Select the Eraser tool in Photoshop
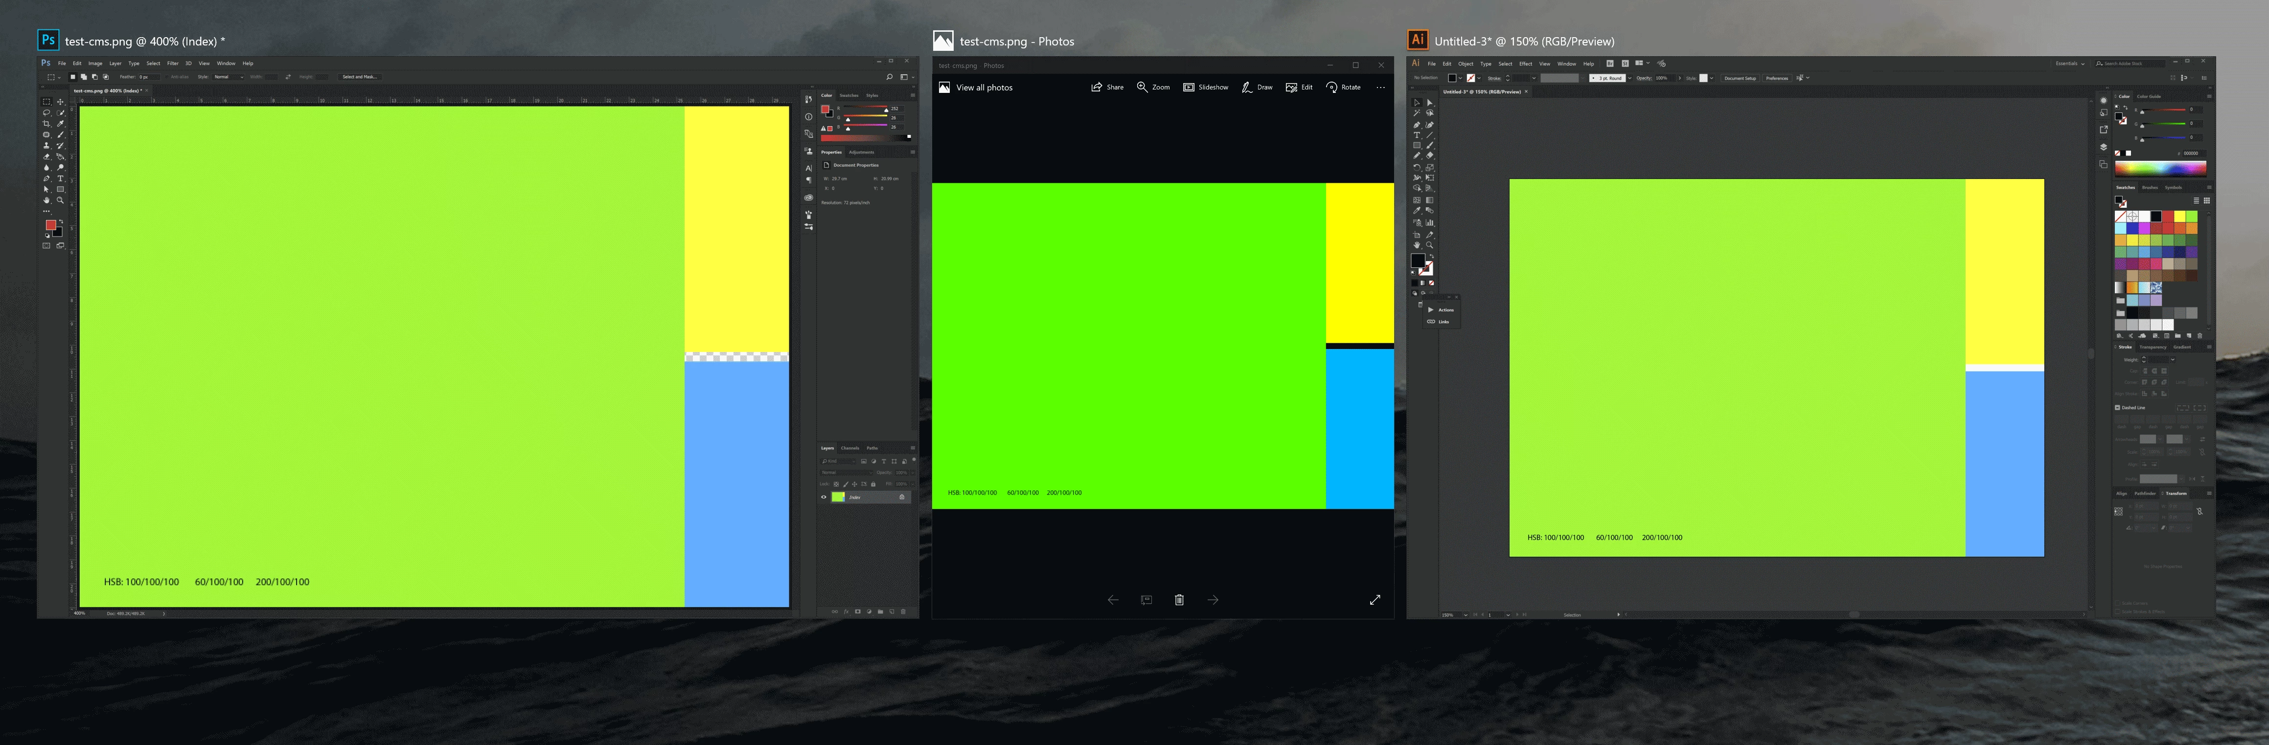This screenshot has width=2269, height=745. click(46, 156)
